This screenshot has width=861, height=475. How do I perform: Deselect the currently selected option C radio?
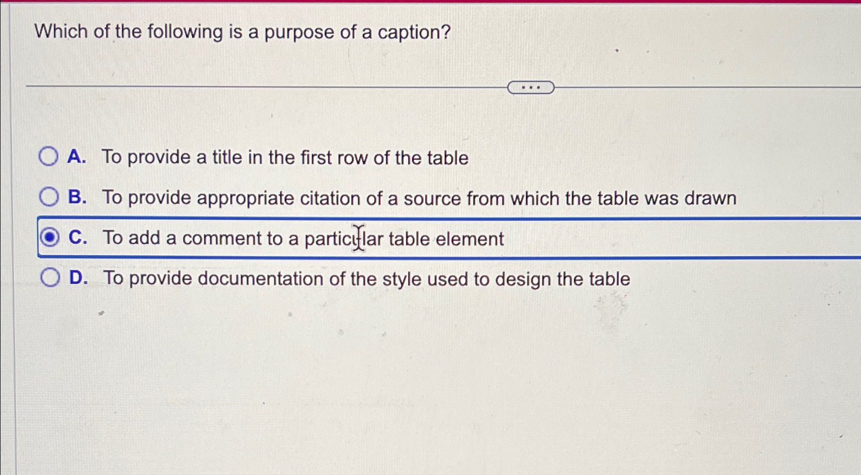point(50,237)
